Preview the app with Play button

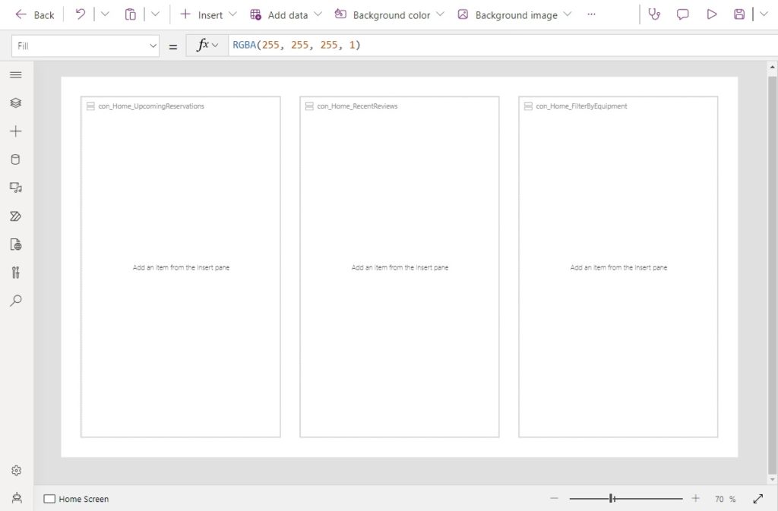[x=711, y=14]
